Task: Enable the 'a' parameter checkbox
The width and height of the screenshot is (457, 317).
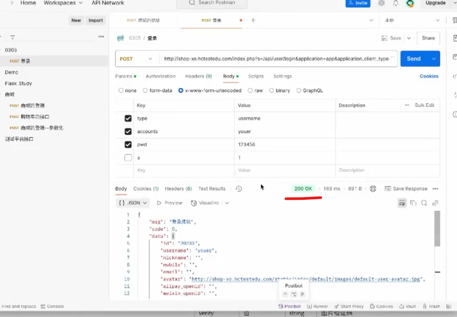Action: point(128,158)
